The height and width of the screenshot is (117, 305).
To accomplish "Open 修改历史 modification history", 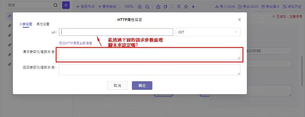I will (x=292, y=7).
